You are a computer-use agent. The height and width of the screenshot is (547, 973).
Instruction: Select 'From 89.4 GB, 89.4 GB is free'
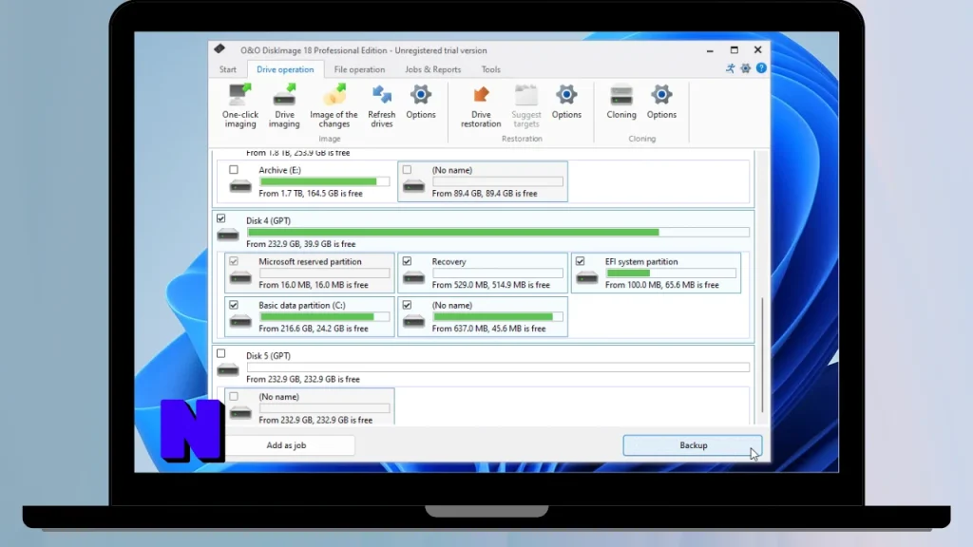(x=485, y=194)
